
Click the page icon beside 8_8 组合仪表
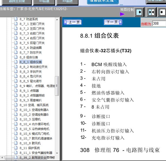(16, 57)
